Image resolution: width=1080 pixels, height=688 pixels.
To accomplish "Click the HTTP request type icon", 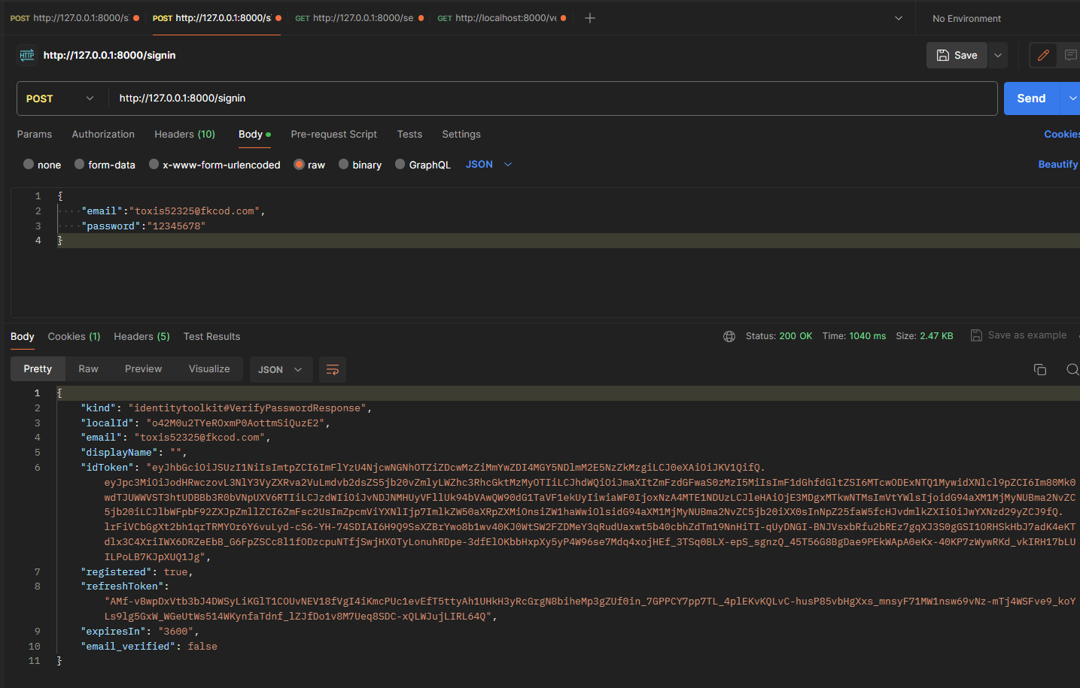I will click(27, 55).
